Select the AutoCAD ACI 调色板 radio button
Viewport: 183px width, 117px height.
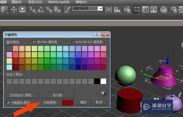72,42
